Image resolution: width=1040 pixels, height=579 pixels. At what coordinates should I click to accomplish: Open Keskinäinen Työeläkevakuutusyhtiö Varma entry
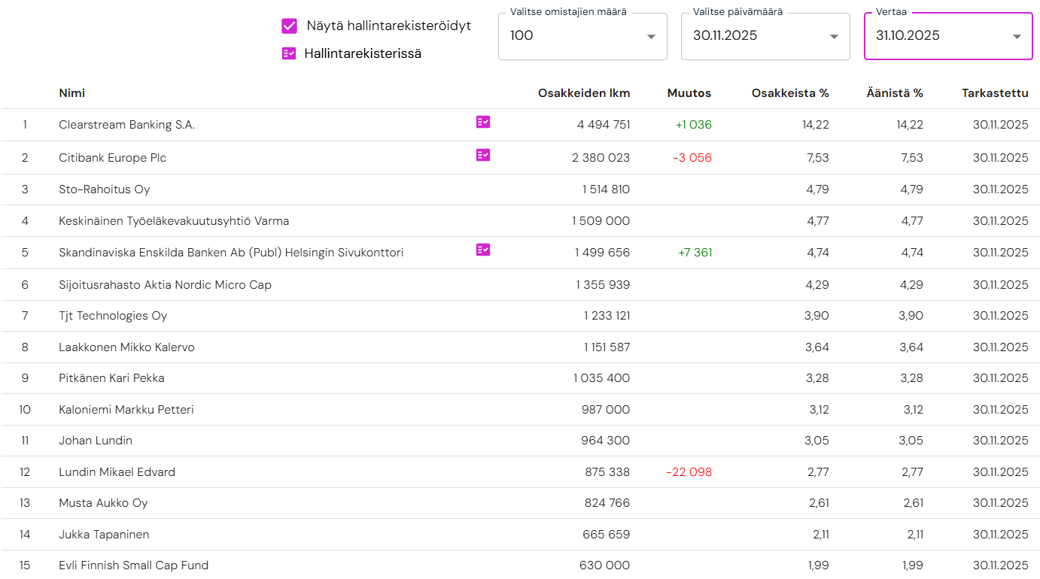pos(174,221)
